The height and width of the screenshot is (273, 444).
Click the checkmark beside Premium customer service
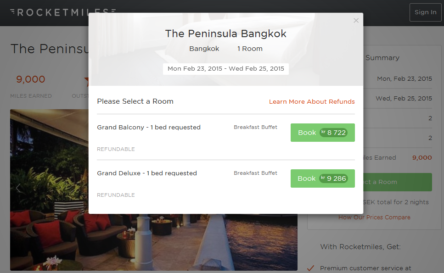click(310, 268)
